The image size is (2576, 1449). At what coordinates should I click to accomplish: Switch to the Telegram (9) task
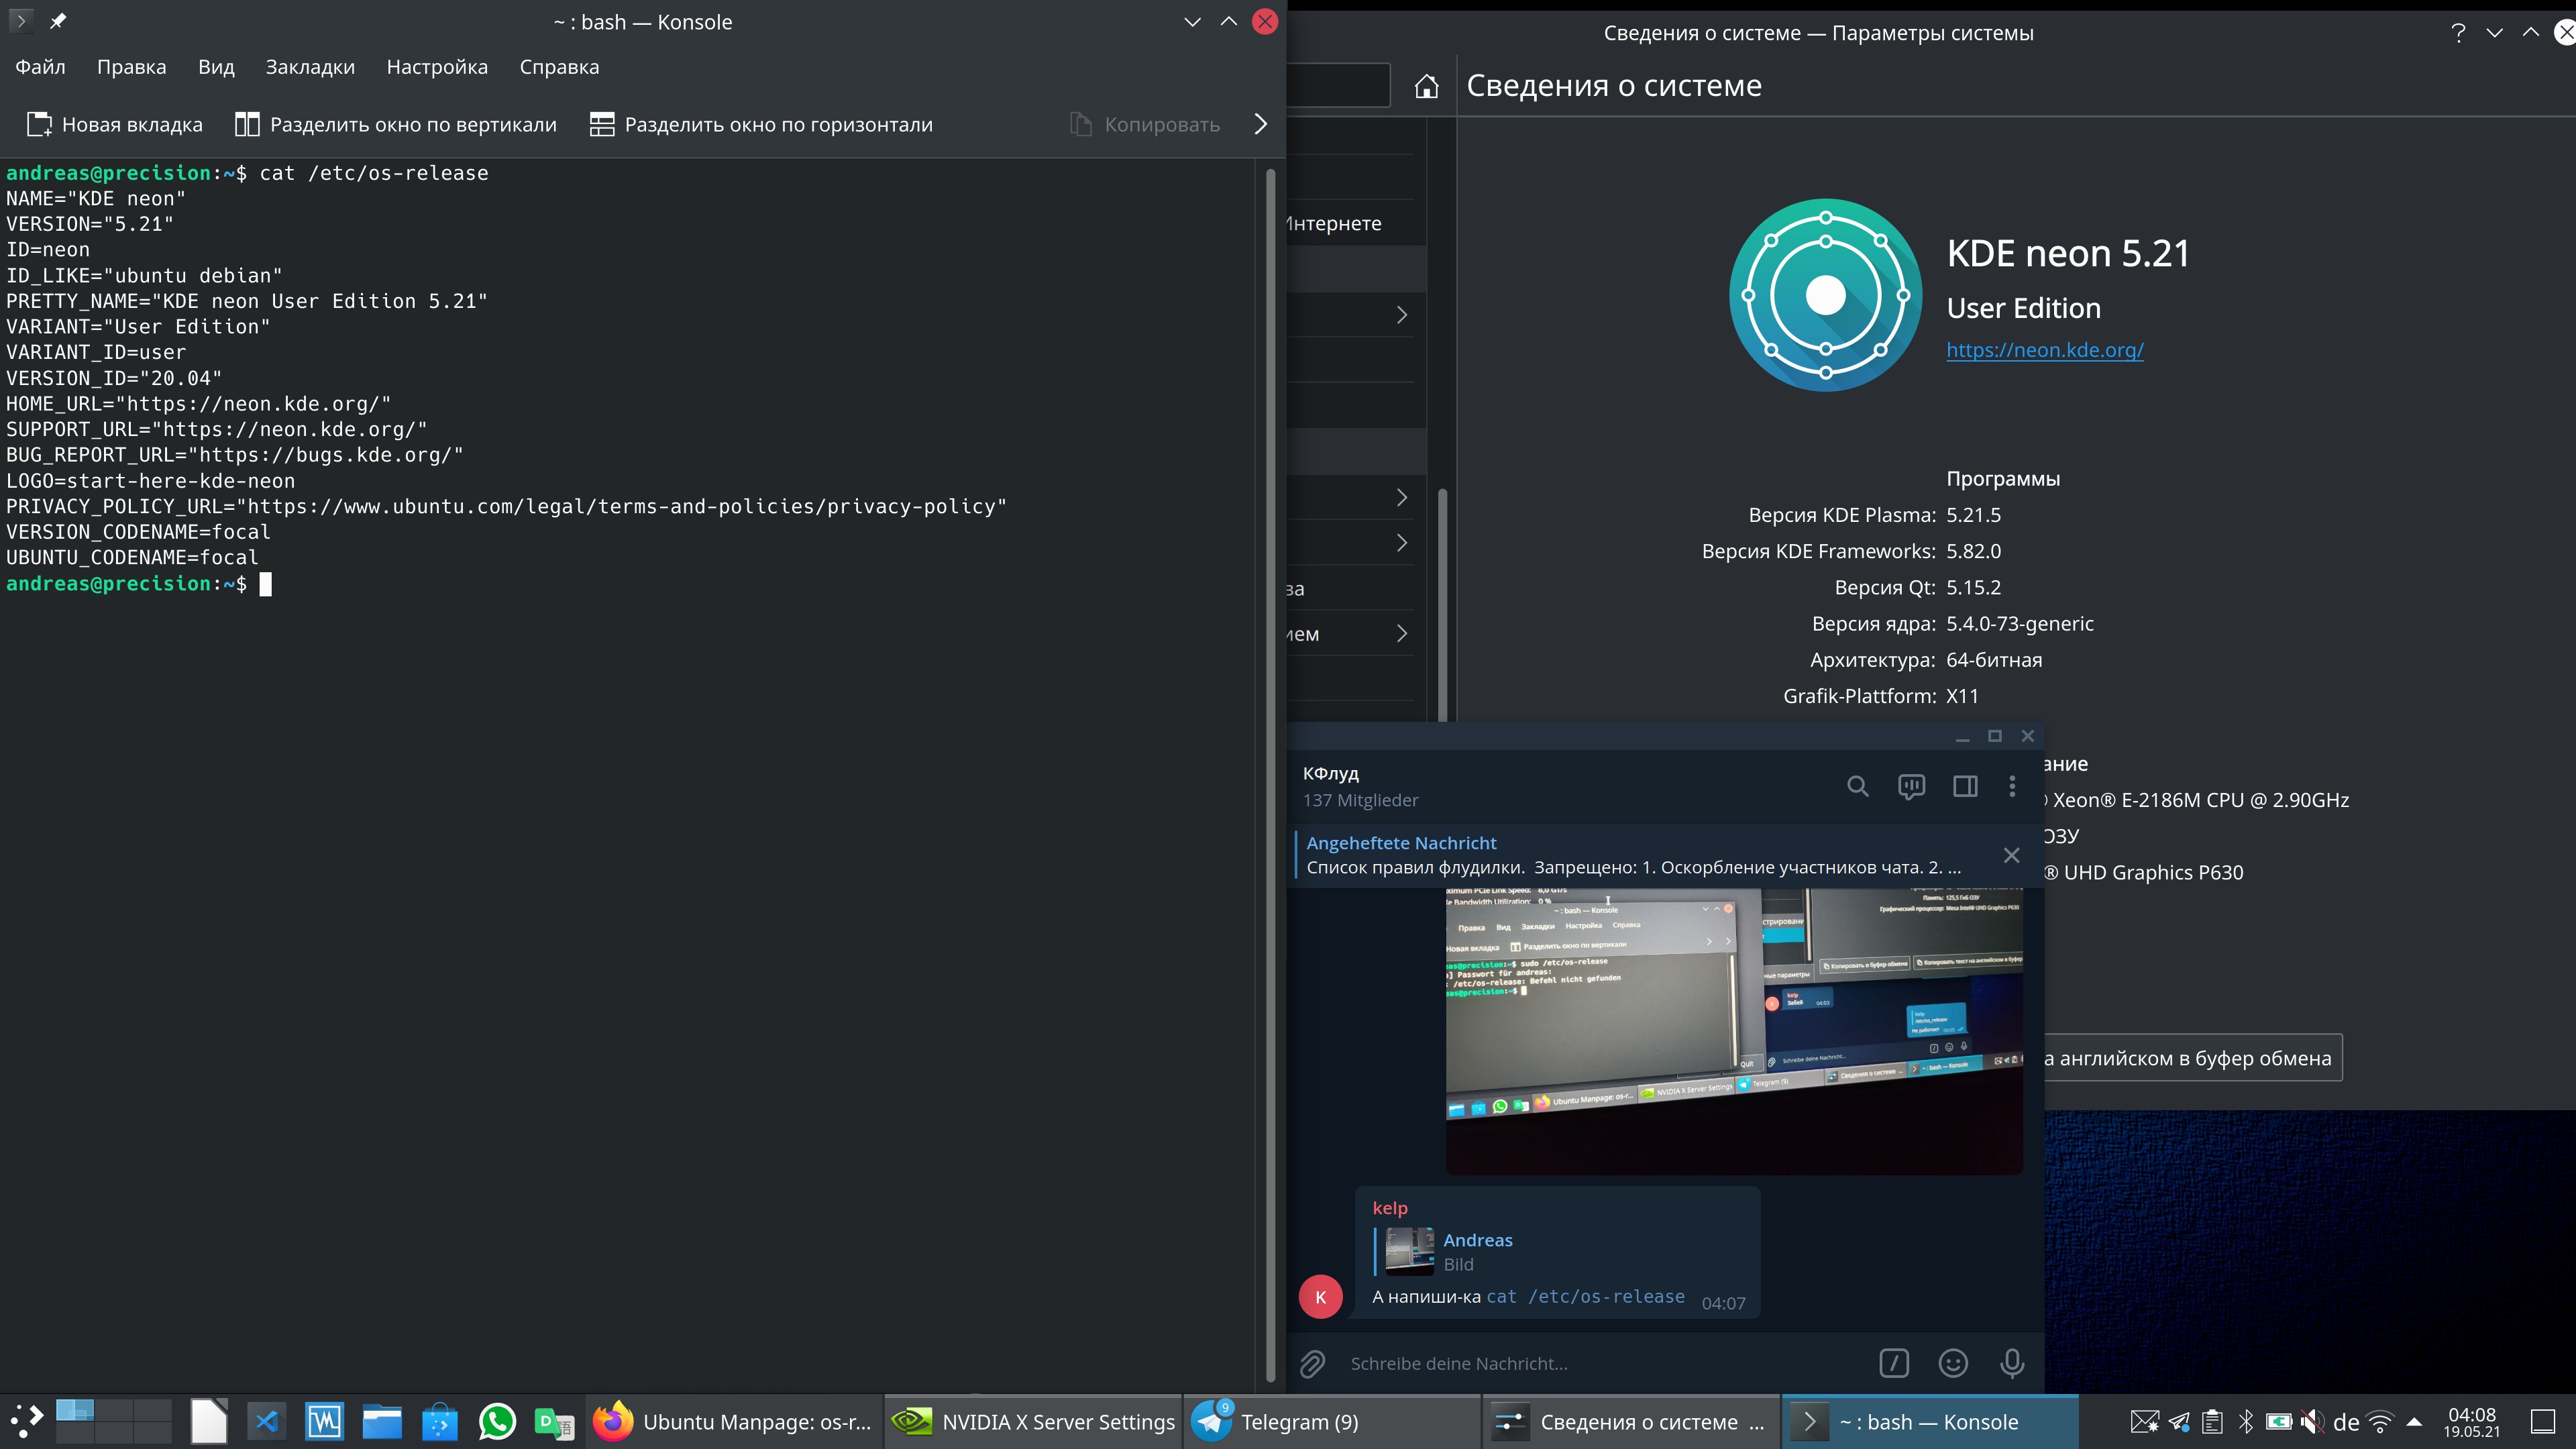pyautogui.click(x=1332, y=1421)
